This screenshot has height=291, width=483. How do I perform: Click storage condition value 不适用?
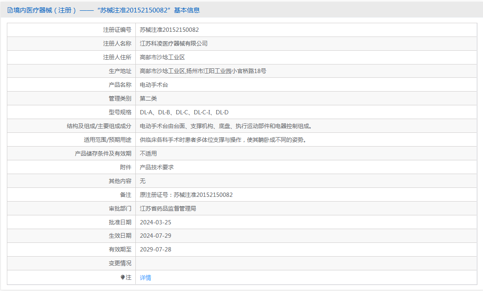pos(148,153)
